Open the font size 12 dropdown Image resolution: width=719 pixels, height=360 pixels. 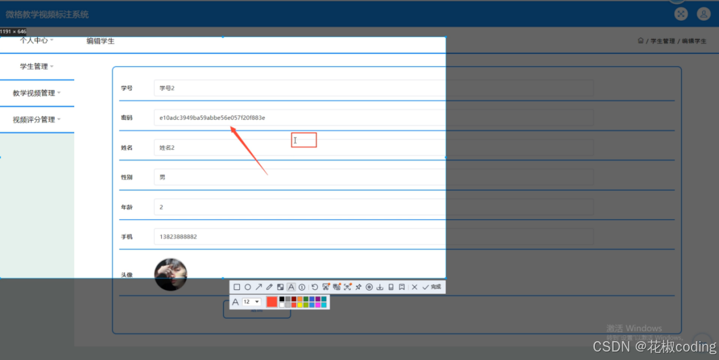(x=252, y=302)
